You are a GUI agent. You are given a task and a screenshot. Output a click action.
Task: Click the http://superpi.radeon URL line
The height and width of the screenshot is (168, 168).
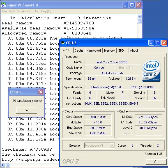pos(31,159)
